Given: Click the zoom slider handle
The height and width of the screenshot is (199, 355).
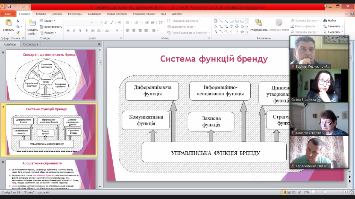Looking at the screenshot, I should [x=325, y=192].
